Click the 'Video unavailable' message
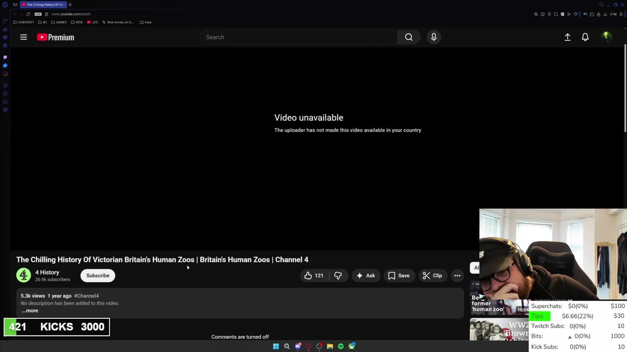 coord(309,118)
